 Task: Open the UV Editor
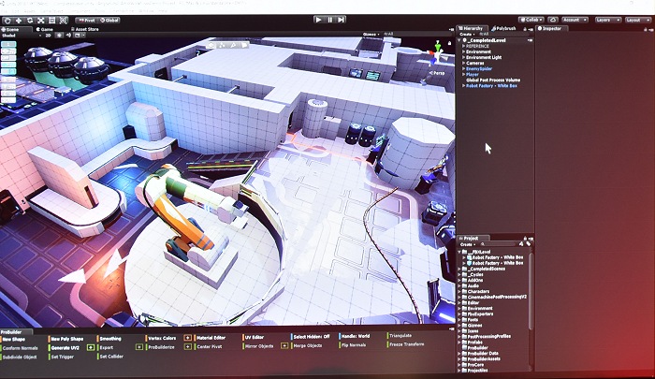coord(254,337)
